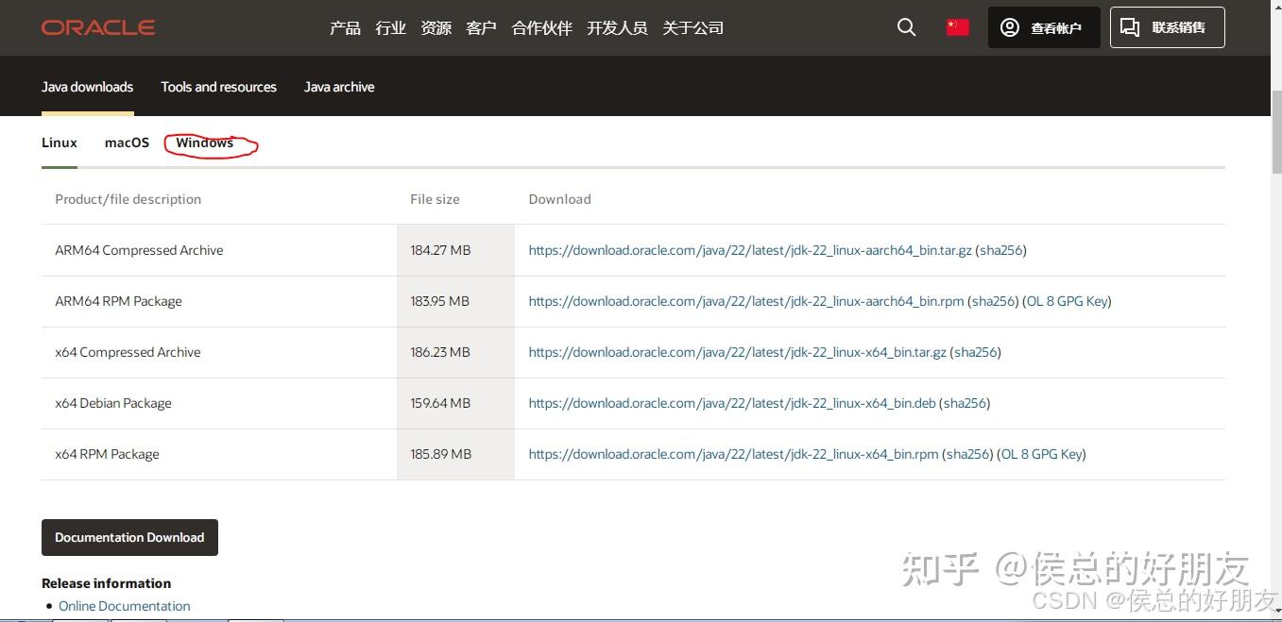The image size is (1282, 622).
Task: Download jdk-22_linux-x64_bin.deb link
Action: point(732,403)
